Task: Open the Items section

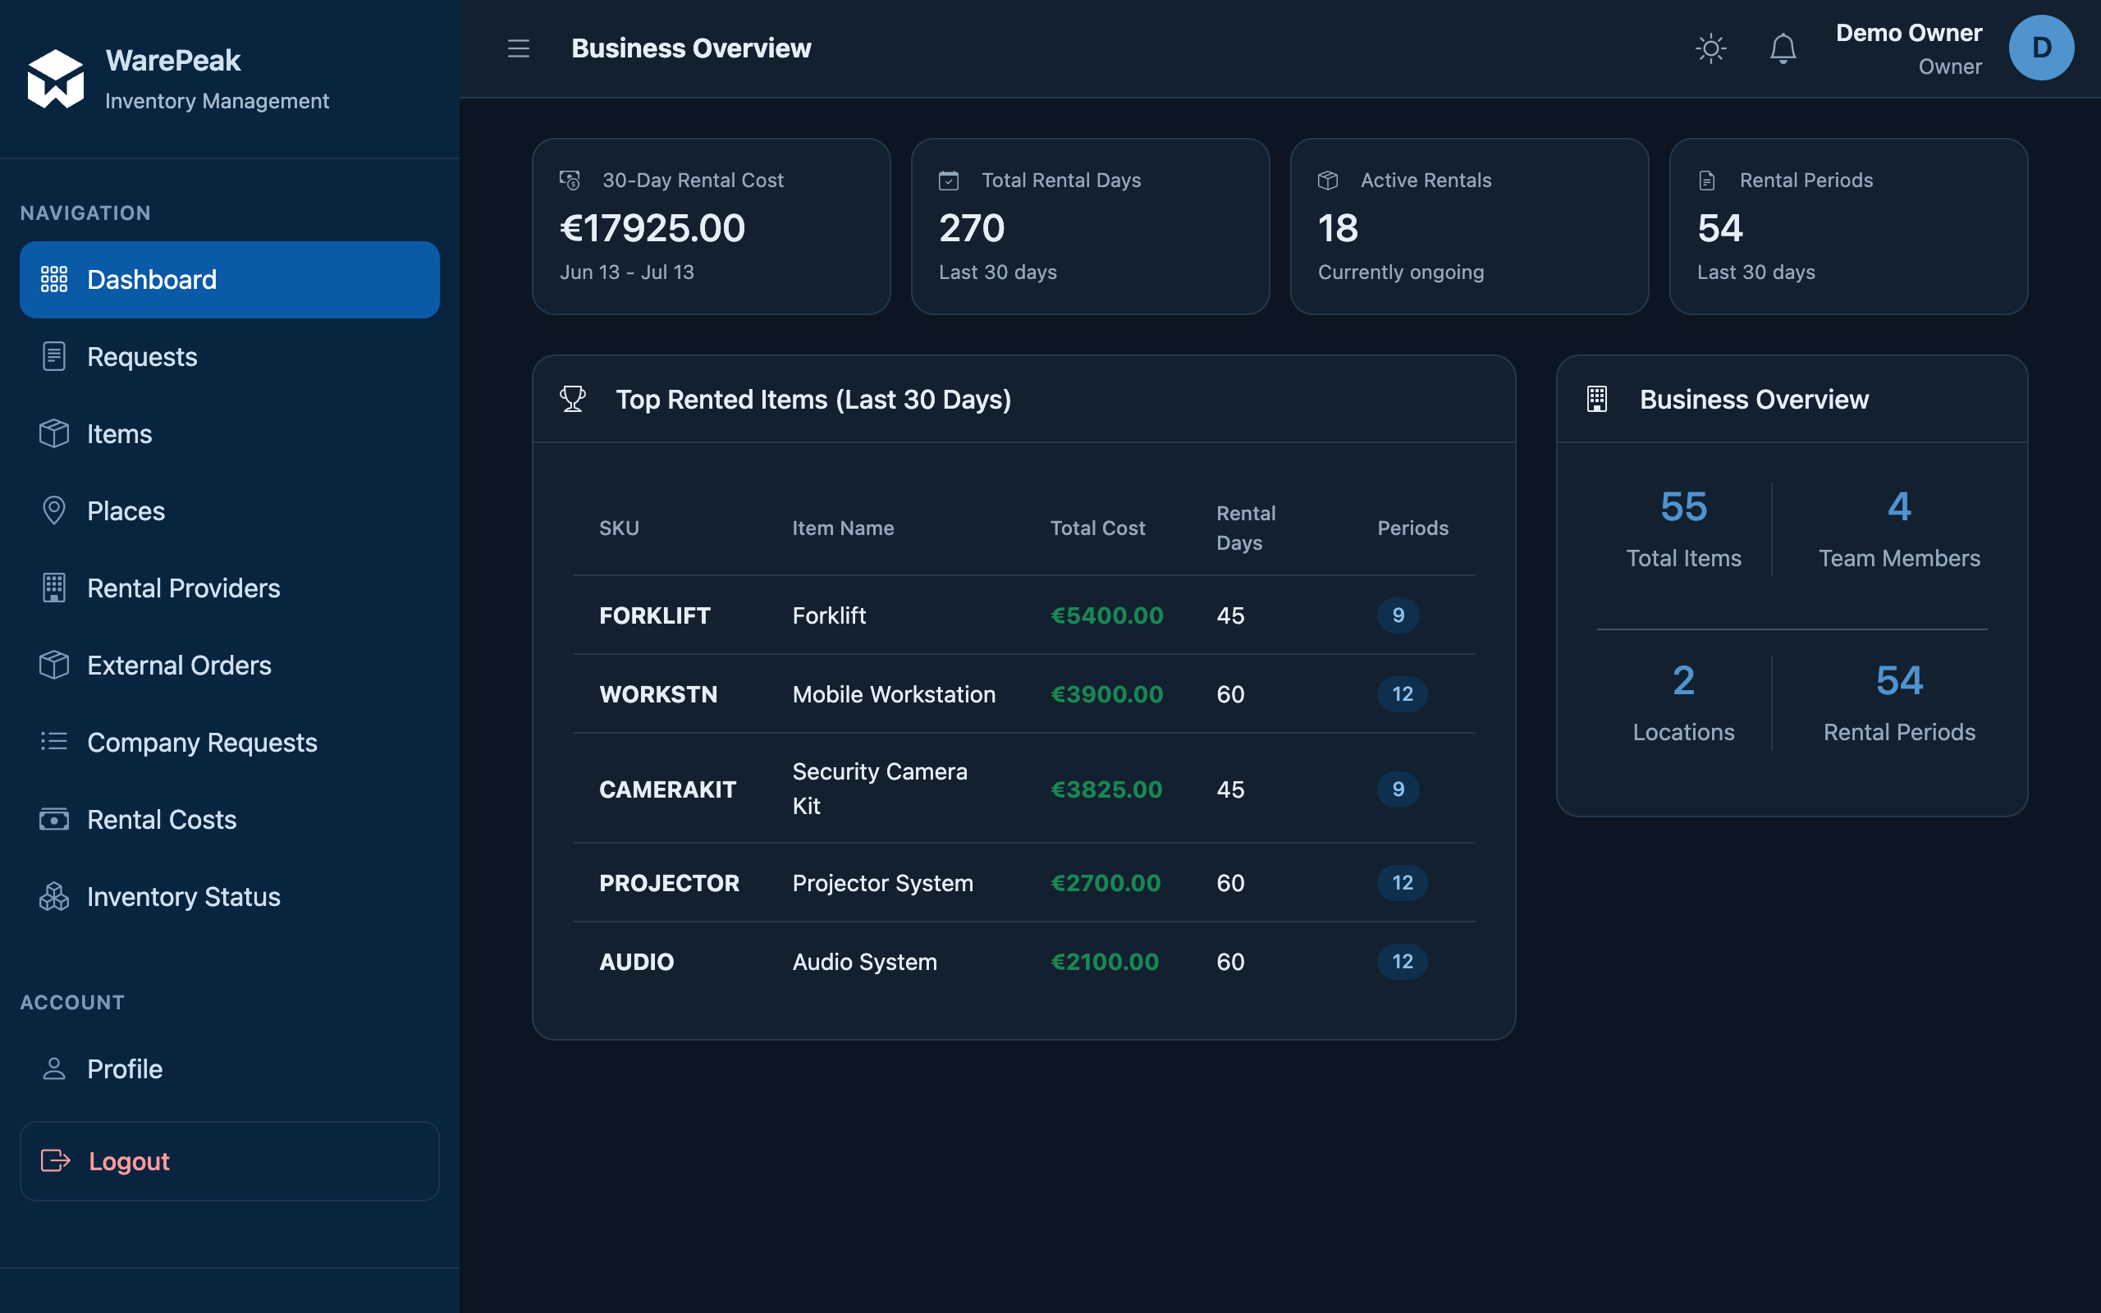Action: pos(229,433)
